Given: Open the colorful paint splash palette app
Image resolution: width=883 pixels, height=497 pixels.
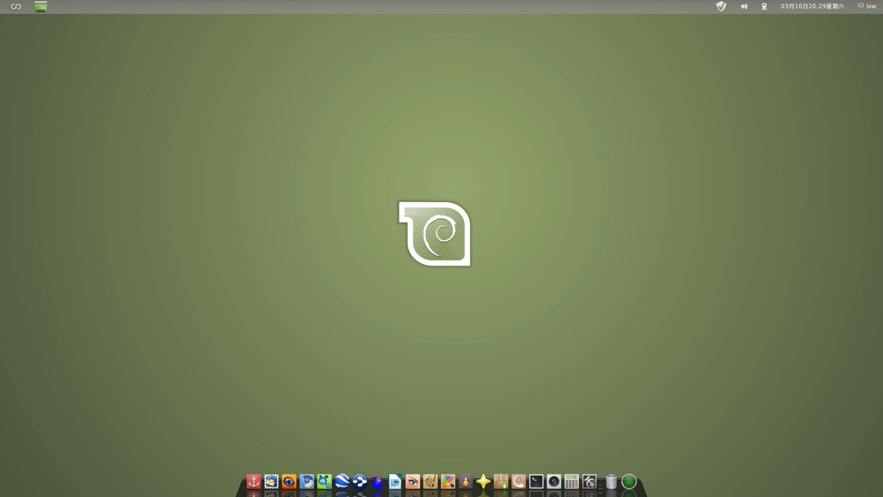Looking at the screenshot, I should click(x=448, y=482).
